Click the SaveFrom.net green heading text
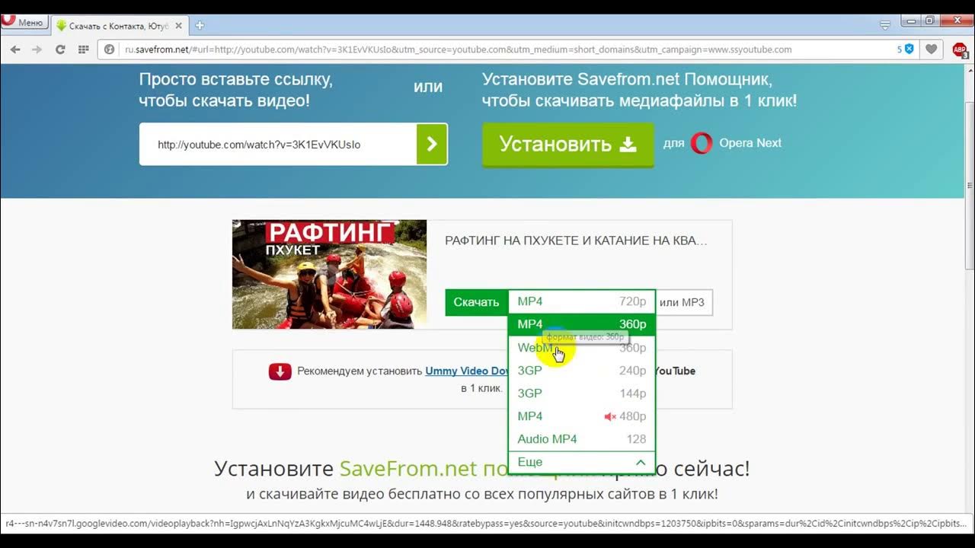This screenshot has width=975, height=548. (x=408, y=468)
